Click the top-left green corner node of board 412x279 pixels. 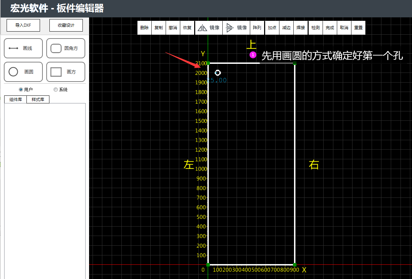pos(208,63)
